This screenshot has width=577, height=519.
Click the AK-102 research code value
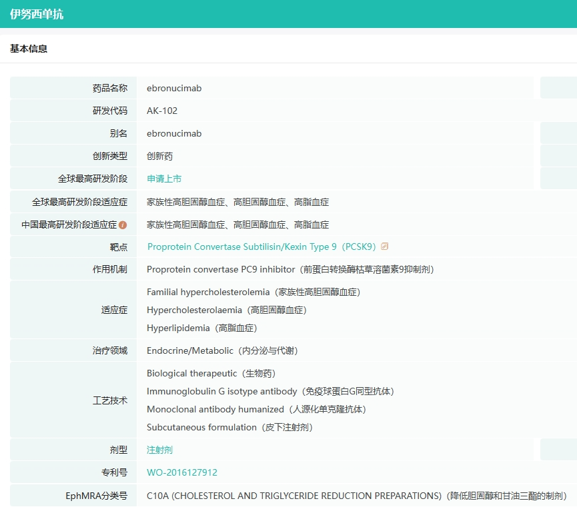(162, 111)
